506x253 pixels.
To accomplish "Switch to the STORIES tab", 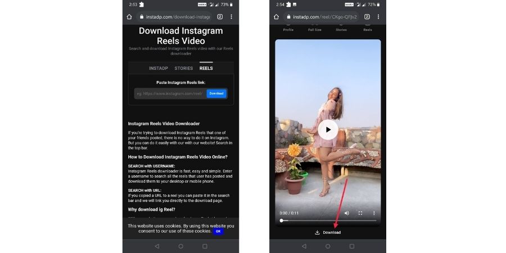I will [x=184, y=68].
